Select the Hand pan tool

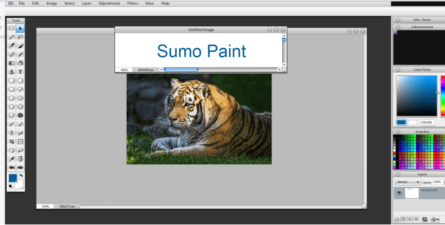pos(12,150)
